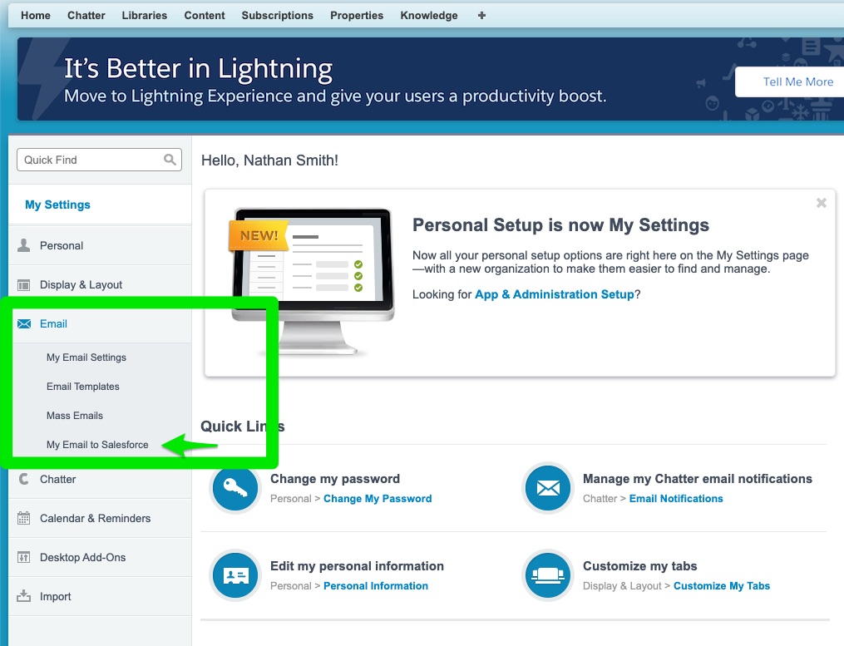Image resolution: width=844 pixels, height=646 pixels.
Task: Collapse the Email section in sidebar
Action: pos(54,323)
